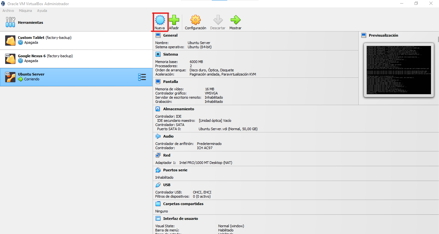Click Intel PRO/1000 MT Desktop (NAT) adapter
Screen dimensions: 439x234
pyautogui.click(x=206, y=163)
